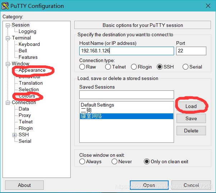Click the About button
The image size is (216, 193).
(x=24, y=185)
